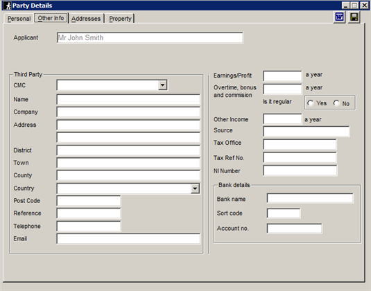Click the Reference input field
This screenshot has width=371, height=291.
(x=89, y=213)
